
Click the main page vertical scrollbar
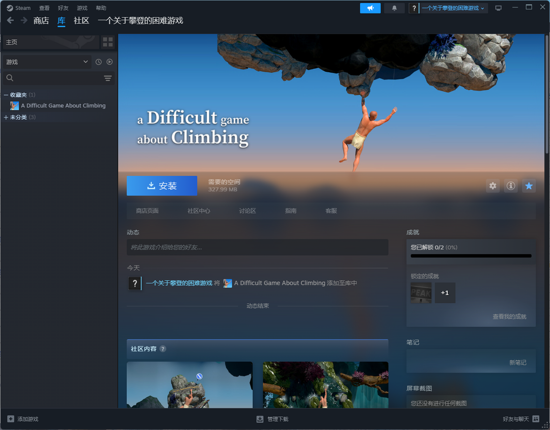[x=547, y=94]
